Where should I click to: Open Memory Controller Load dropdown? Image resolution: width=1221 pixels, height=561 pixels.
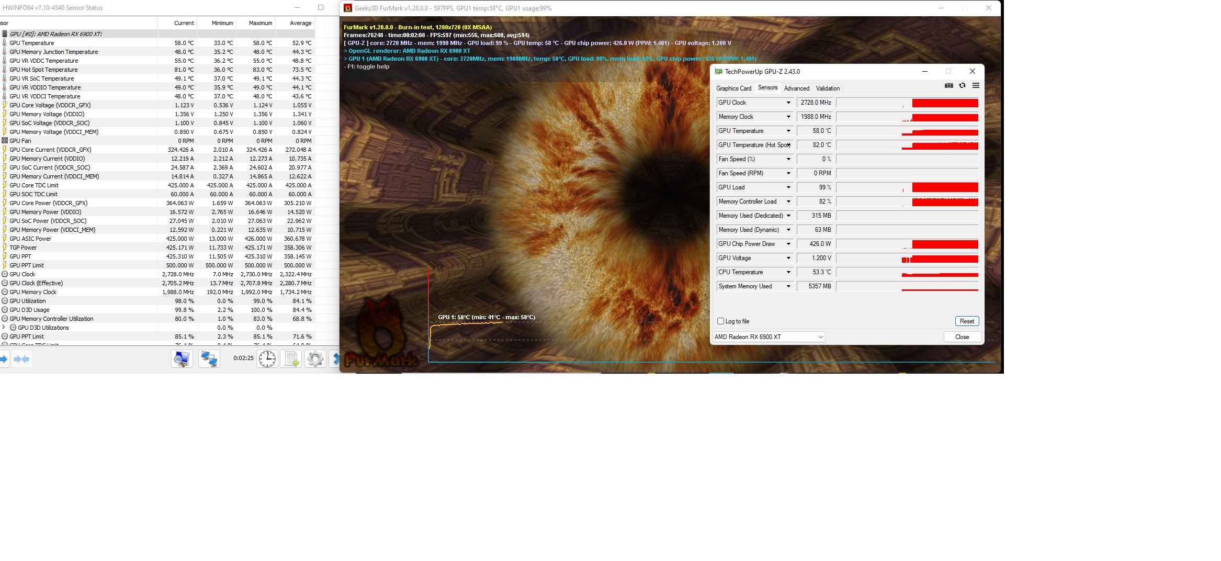point(788,201)
